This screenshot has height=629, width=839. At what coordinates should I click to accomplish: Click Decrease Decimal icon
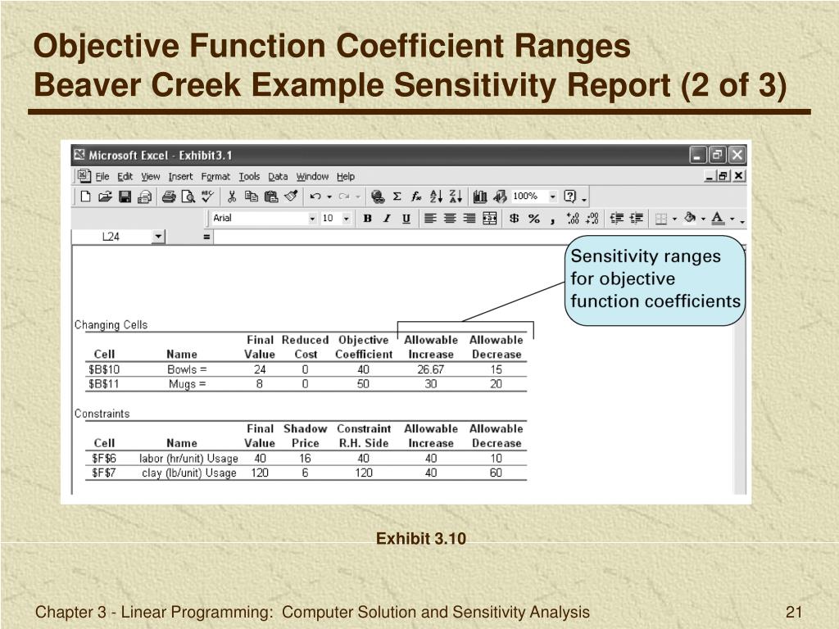click(592, 218)
